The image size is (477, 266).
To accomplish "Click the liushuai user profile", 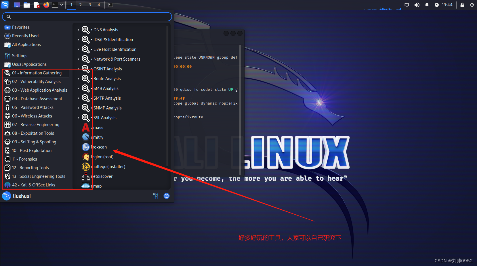I will (17, 196).
